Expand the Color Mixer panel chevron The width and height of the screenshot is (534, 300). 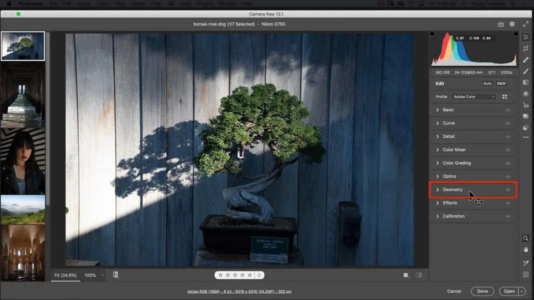(x=437, y=150)
